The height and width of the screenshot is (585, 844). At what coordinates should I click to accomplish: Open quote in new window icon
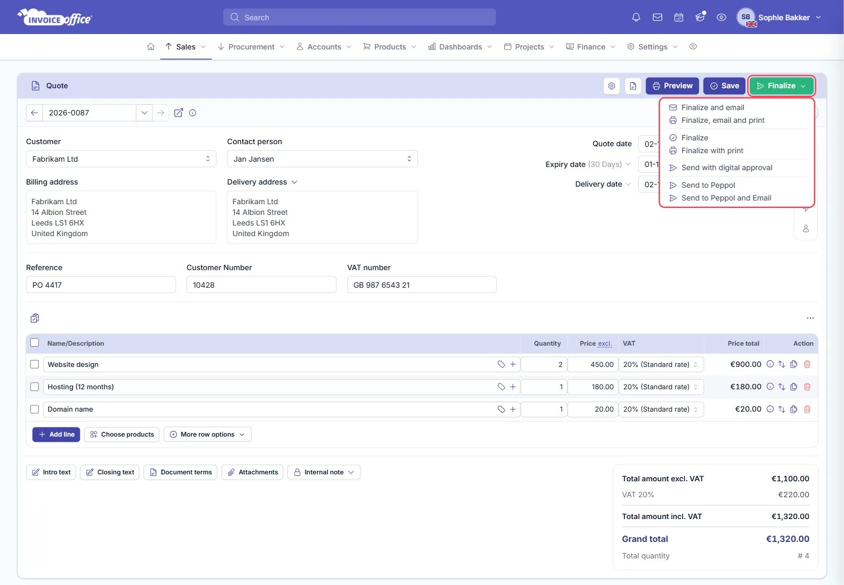pyautogui.click(x=179, y=113)
